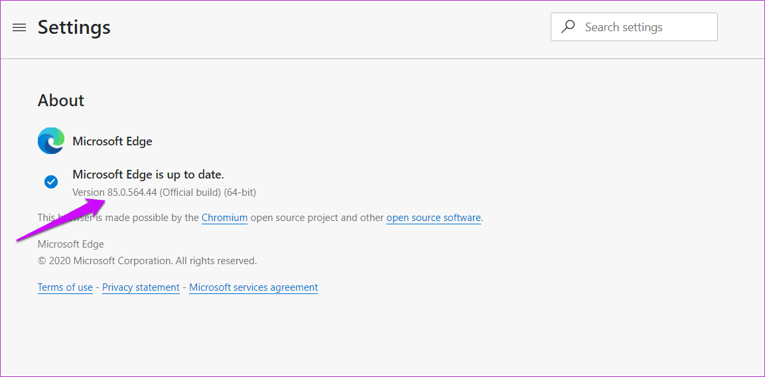Click the Microsoft Edge logo

51,141
